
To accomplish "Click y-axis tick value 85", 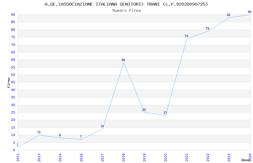I will click(x=13, y=22).
